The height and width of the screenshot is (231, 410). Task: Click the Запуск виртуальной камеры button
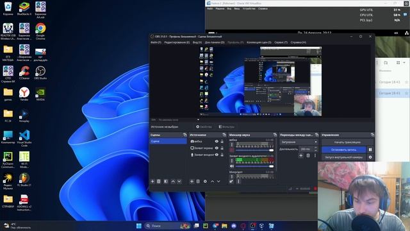pos(344,157)
